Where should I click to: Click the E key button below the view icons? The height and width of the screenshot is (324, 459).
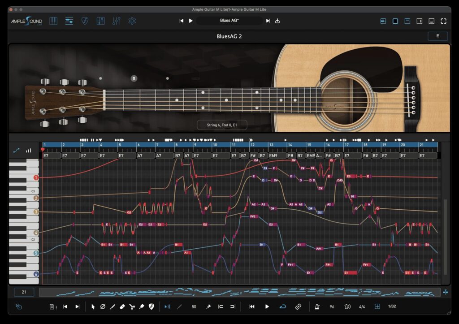click(438, 36)
